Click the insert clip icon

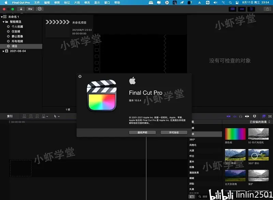click(x=31, y=116)
